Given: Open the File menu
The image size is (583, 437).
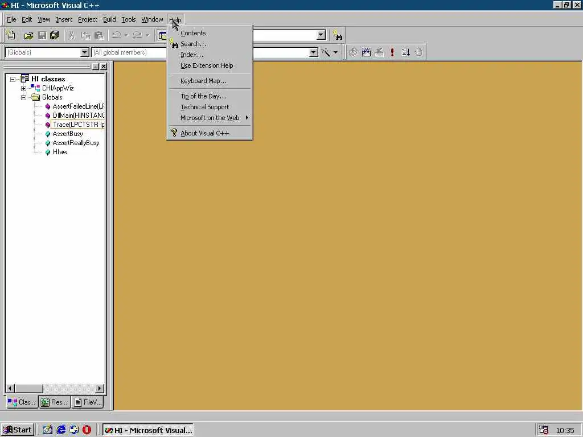Looking at the screenshot, I should click(11, 19).
